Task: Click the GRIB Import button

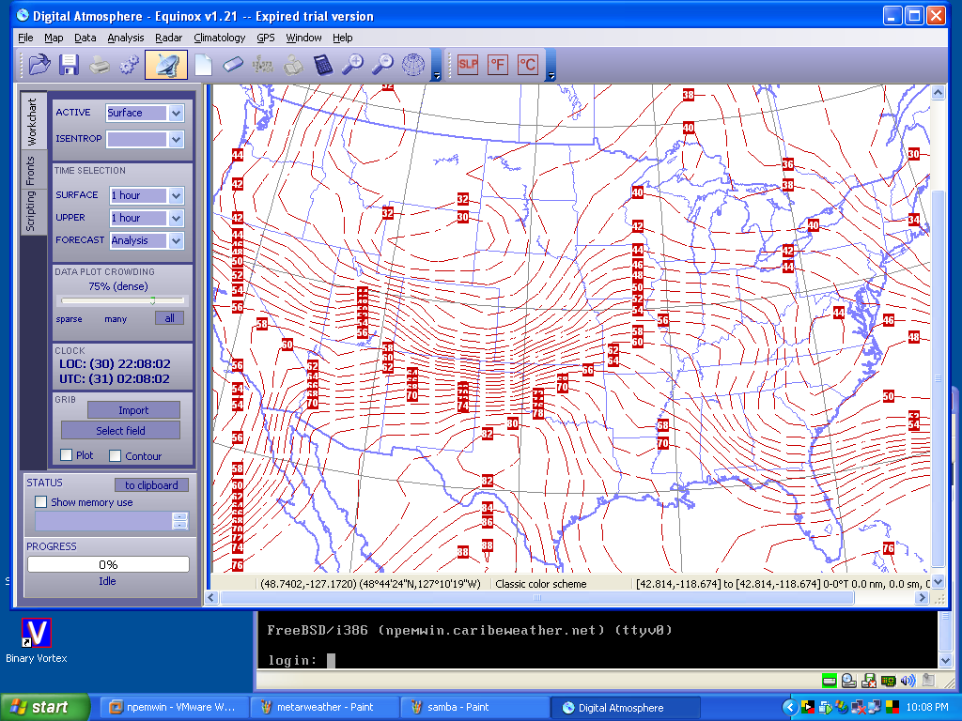Action: pos(133,410)
